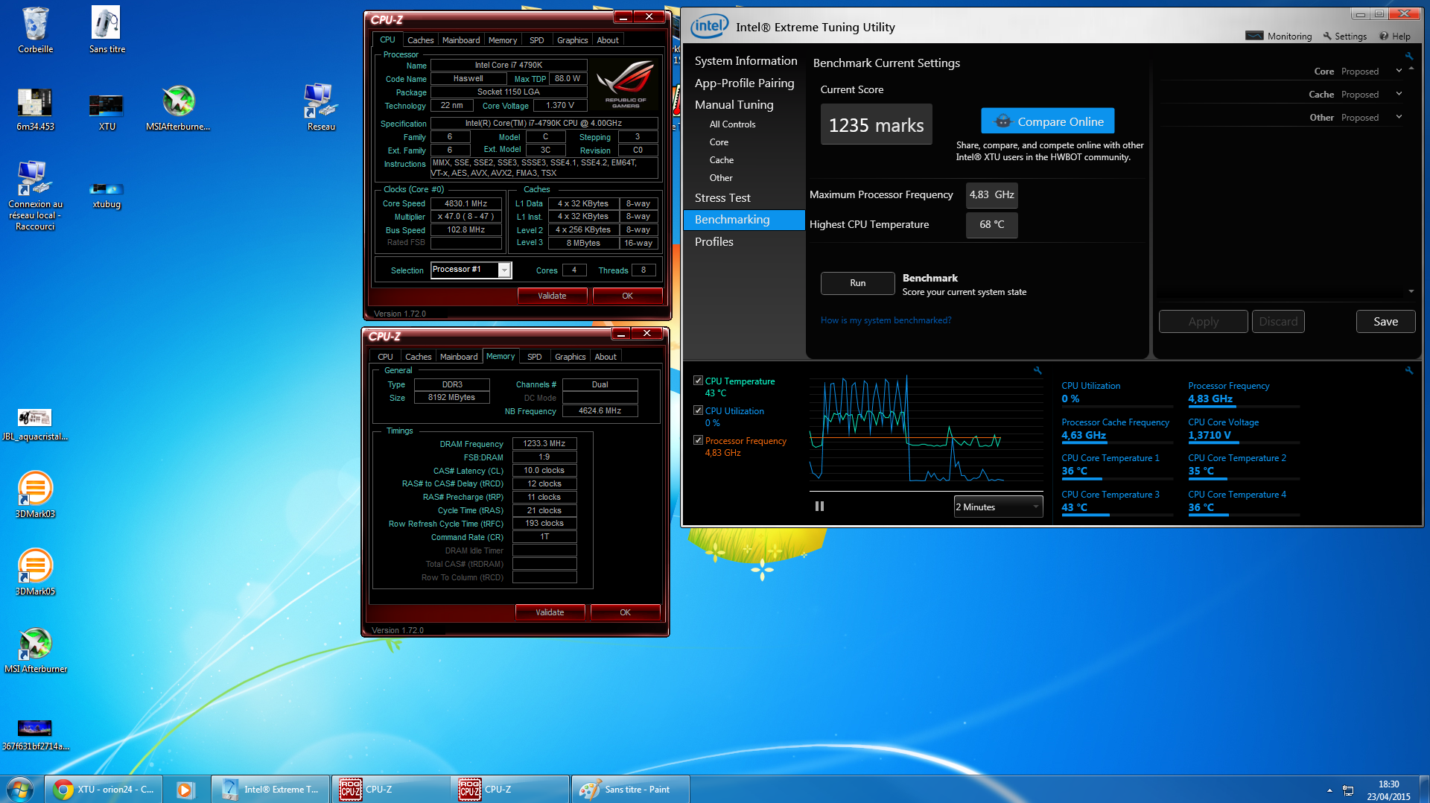Screen dimensions: 1430x803
Task: Open How is my system benchmarked link
Action: (x=886, y=320)
